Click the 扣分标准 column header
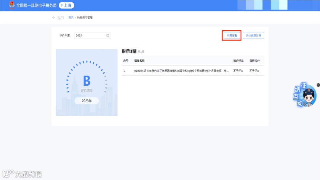This screenshot has width=320, height=180. [238, 61]
